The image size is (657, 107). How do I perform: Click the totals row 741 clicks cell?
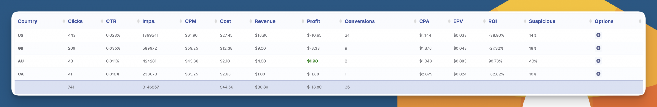pyautogui.click(x=71, y=87)
